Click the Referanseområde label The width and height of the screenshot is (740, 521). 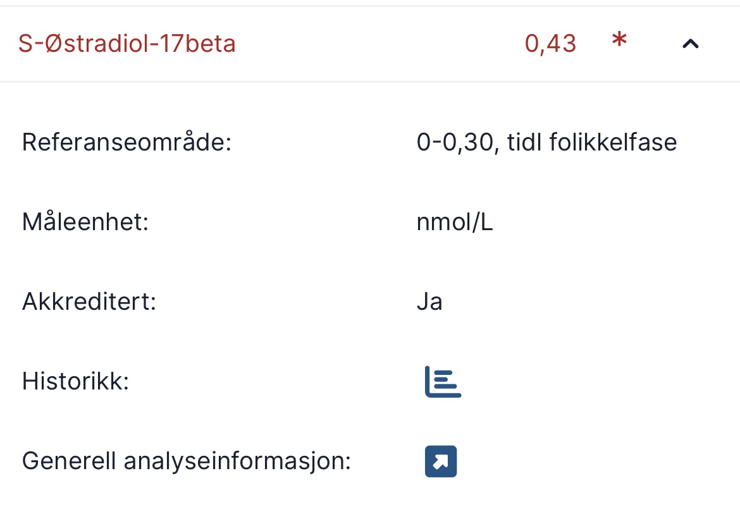pos(126,142)
